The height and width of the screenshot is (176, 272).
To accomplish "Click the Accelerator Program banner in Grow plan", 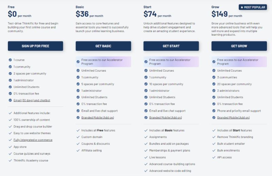I will [239, 62].
